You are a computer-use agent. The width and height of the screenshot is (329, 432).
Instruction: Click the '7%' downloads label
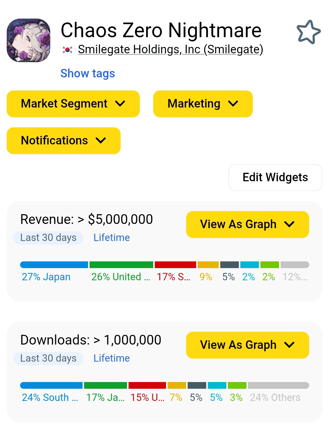pos(176,398)
